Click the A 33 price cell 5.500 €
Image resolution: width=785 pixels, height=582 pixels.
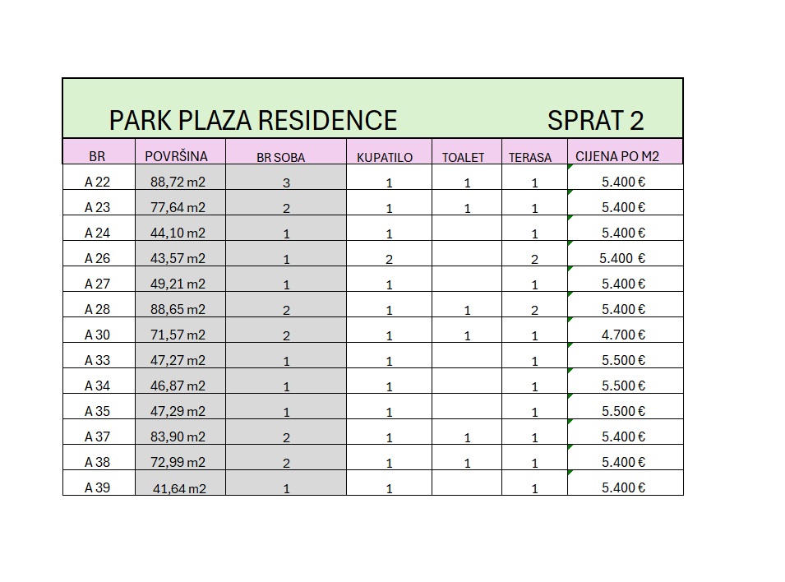[x=623, y=360]
